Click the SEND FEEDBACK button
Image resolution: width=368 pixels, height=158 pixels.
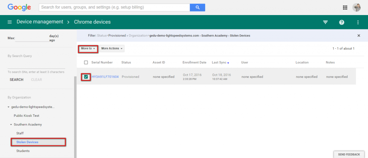point(349,154)
